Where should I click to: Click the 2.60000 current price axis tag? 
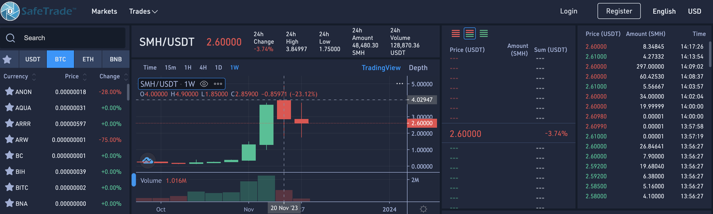[423, 123]
